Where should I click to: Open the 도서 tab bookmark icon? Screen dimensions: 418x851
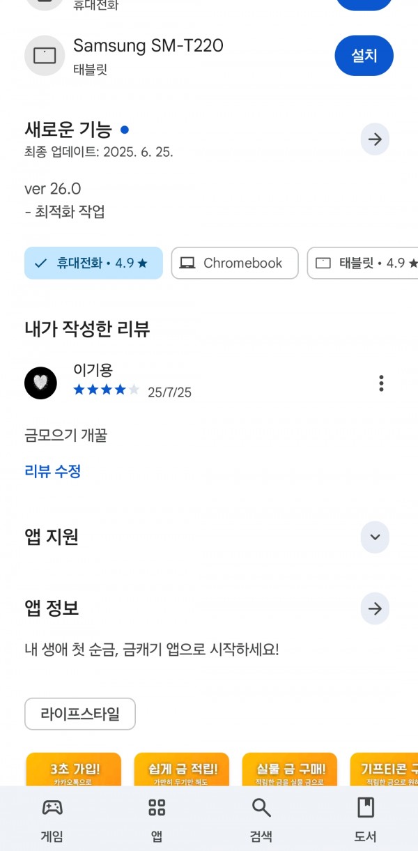point(366,808)
